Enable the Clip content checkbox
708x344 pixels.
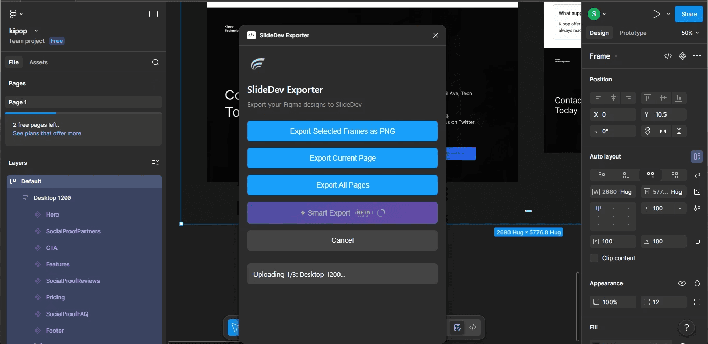(594, 257)
